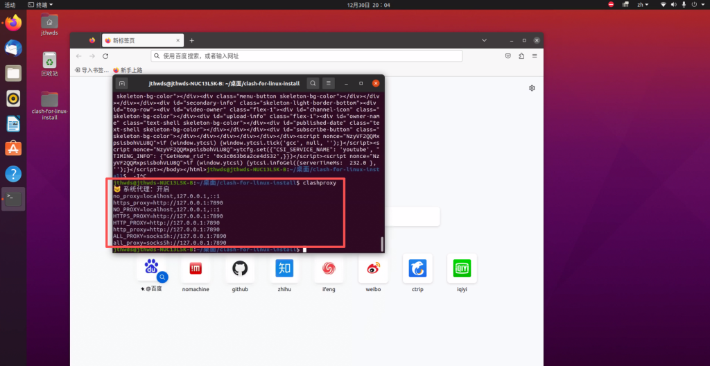Add a new terminal tab
Image resolution: width=710 pixels, height=366 pixels.
point(122,83)
